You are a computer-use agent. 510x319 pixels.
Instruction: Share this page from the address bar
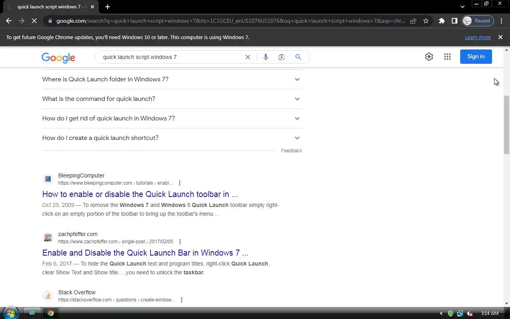point(413,21)
